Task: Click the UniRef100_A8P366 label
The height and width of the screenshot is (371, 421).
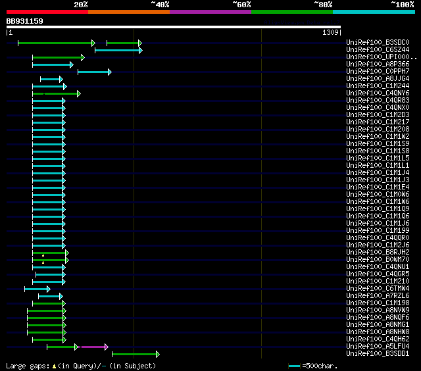Action: tap(378, 64)
